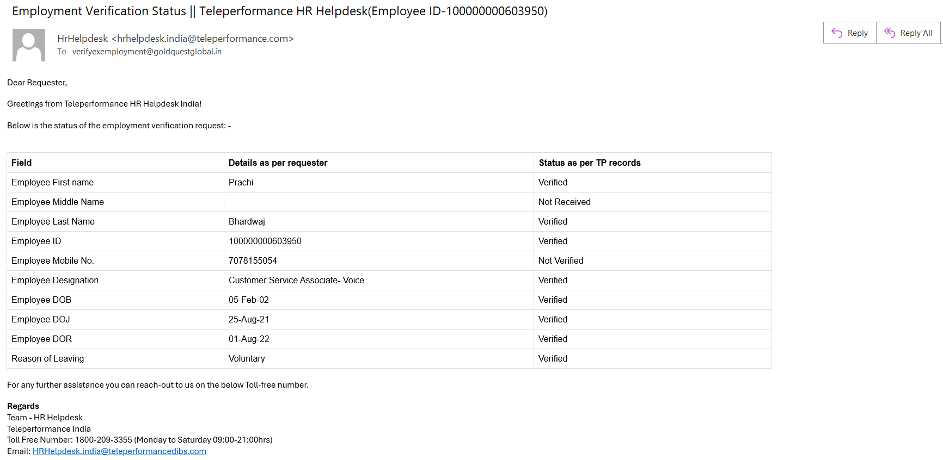
Task: Select the joining date 25-Aug-21
Action: (248, 320)
